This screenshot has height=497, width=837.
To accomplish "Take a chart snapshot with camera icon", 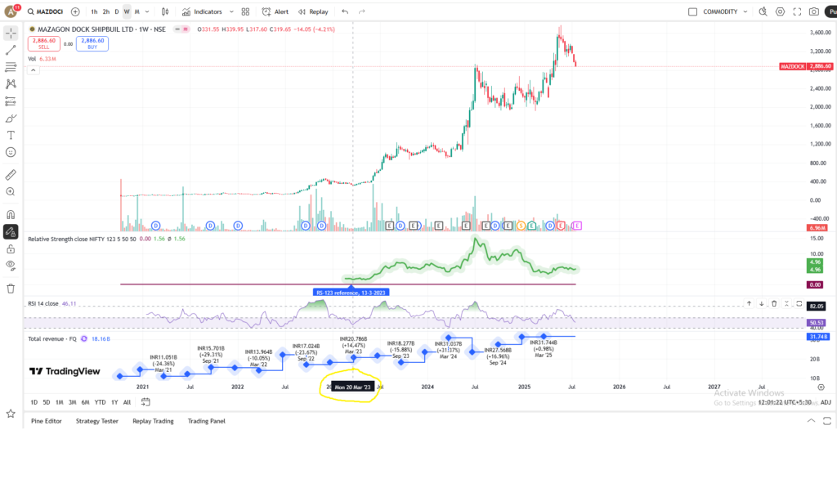I will (814, 11).
